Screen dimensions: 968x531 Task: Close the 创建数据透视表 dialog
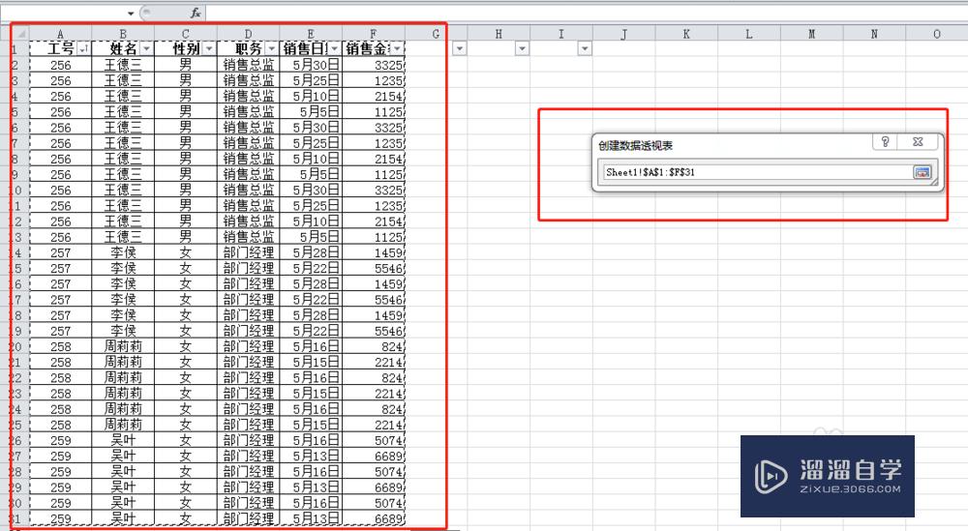pyautogui.click(x=918, y=142)
